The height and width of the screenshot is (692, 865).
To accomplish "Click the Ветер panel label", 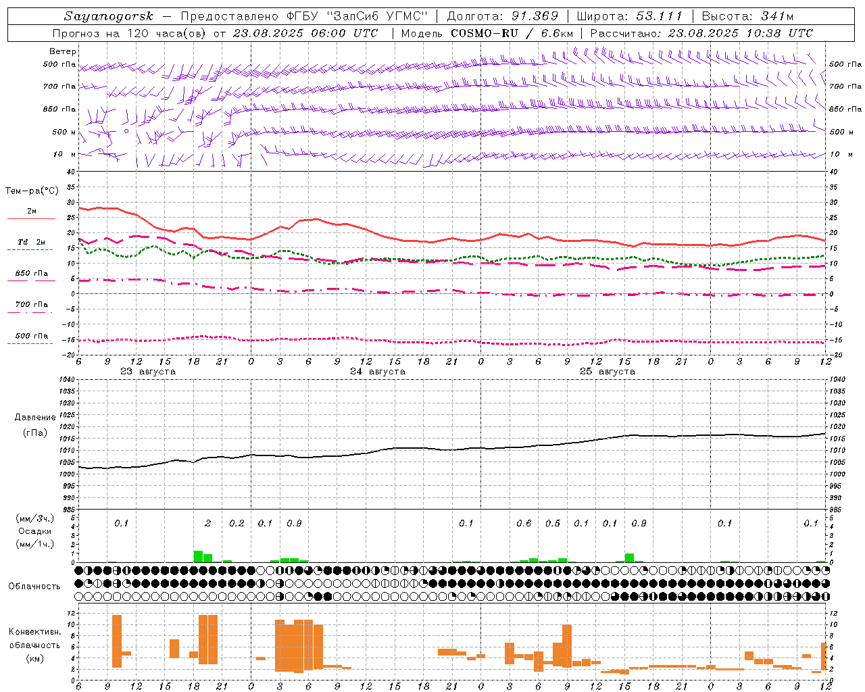I will pos(63,51).
